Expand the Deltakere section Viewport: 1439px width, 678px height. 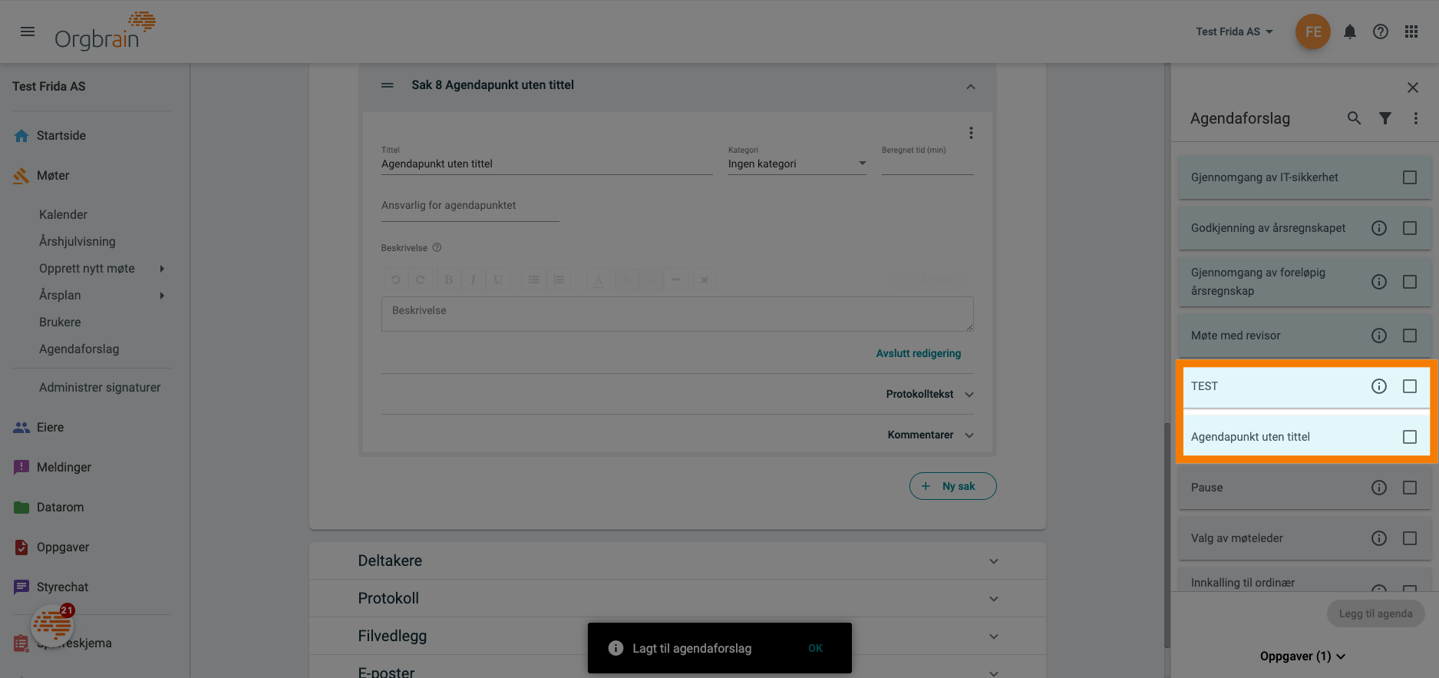click(678, 561)
